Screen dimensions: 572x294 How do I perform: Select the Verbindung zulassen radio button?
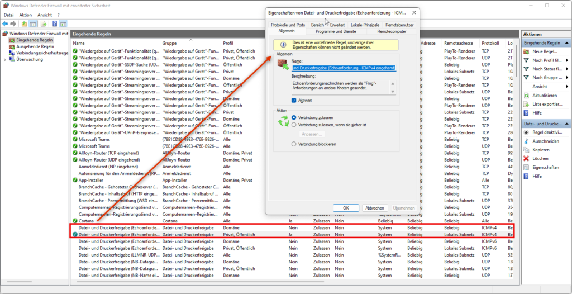[294, 117]
